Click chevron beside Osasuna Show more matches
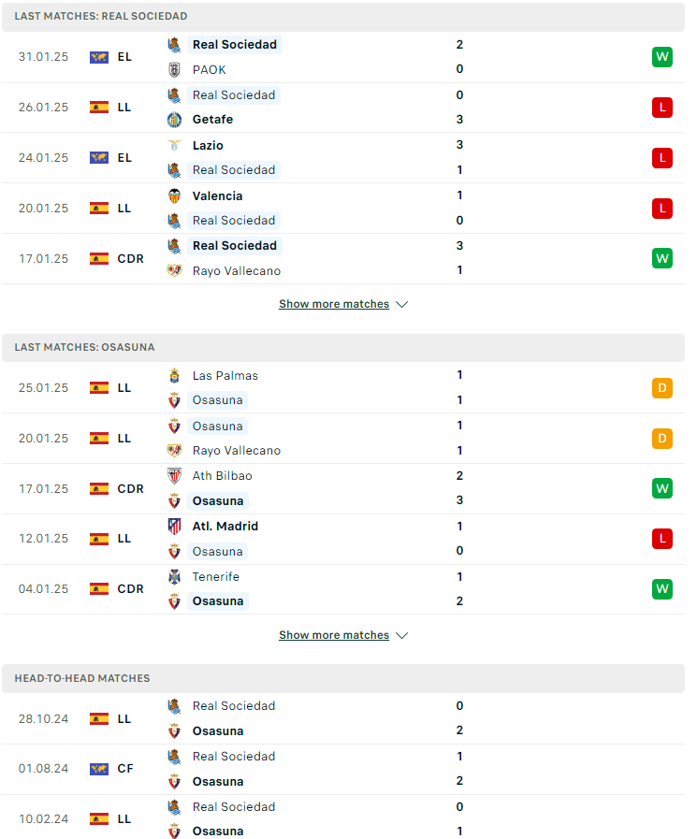This screenshot has height=839, width=697. [401, 636]
